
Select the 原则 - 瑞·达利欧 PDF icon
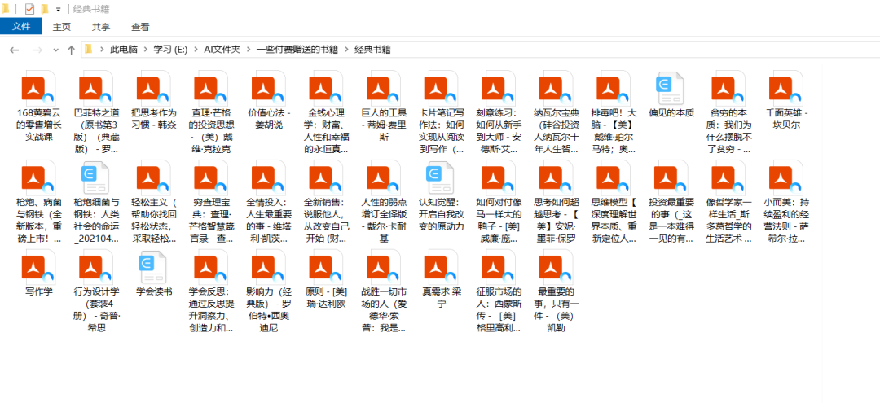pos(325,267)
